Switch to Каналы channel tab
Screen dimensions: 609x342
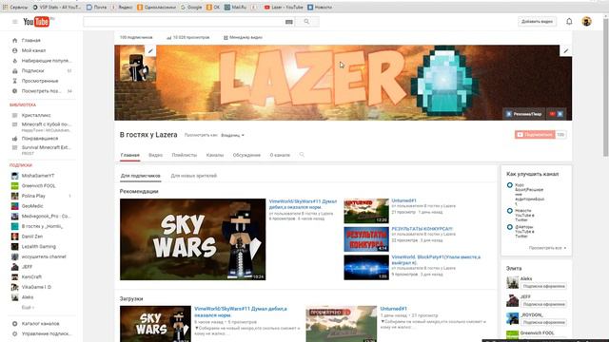tap(215, 155)
